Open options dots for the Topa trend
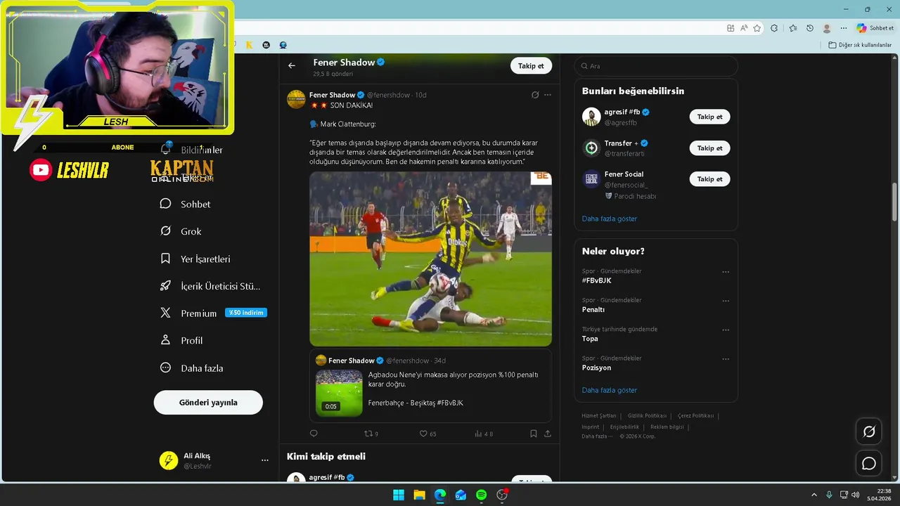The width and height of the screenshot is (900, 506). (x=726, y=330)
